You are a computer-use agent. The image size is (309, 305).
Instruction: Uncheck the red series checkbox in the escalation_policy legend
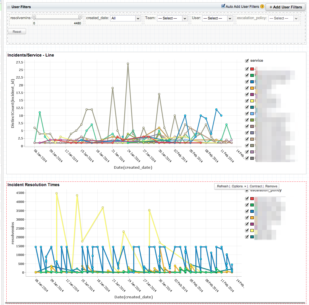(x=247, y=199)
